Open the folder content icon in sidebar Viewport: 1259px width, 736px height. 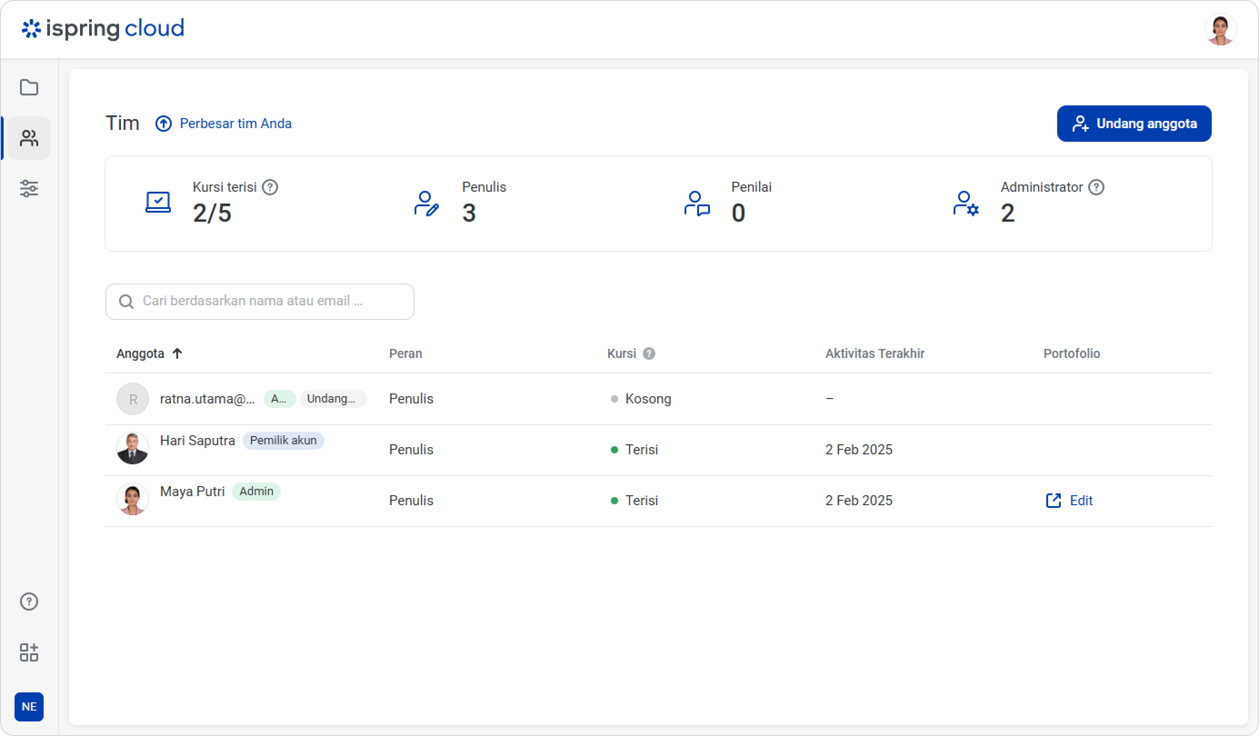pyautogui.click(x=29, y=87)
